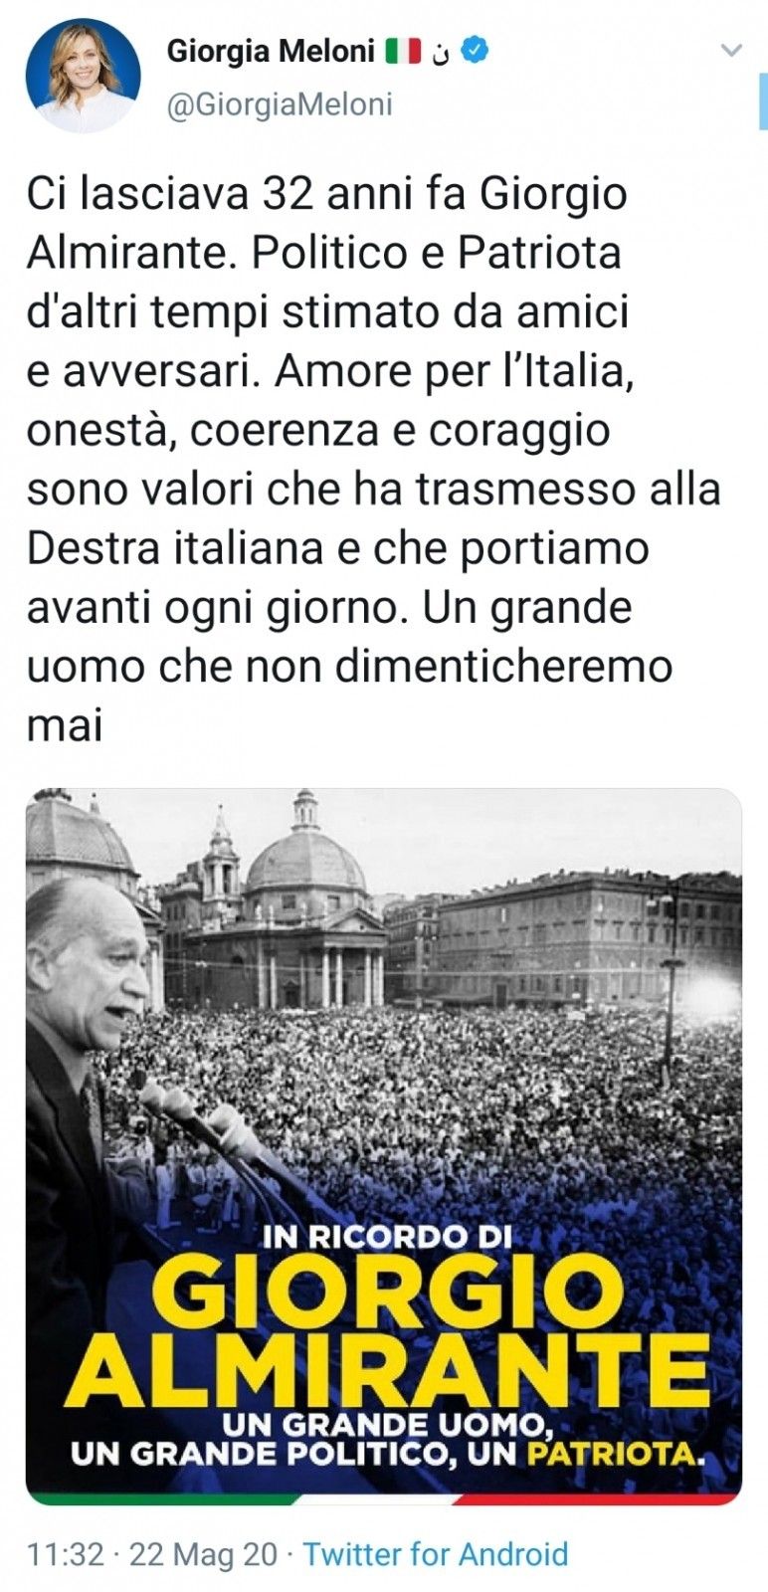This screenshot has height=1592, width=768.
Task: Click the 11:32 timestamp
Action: click(x=66, y=1554)
